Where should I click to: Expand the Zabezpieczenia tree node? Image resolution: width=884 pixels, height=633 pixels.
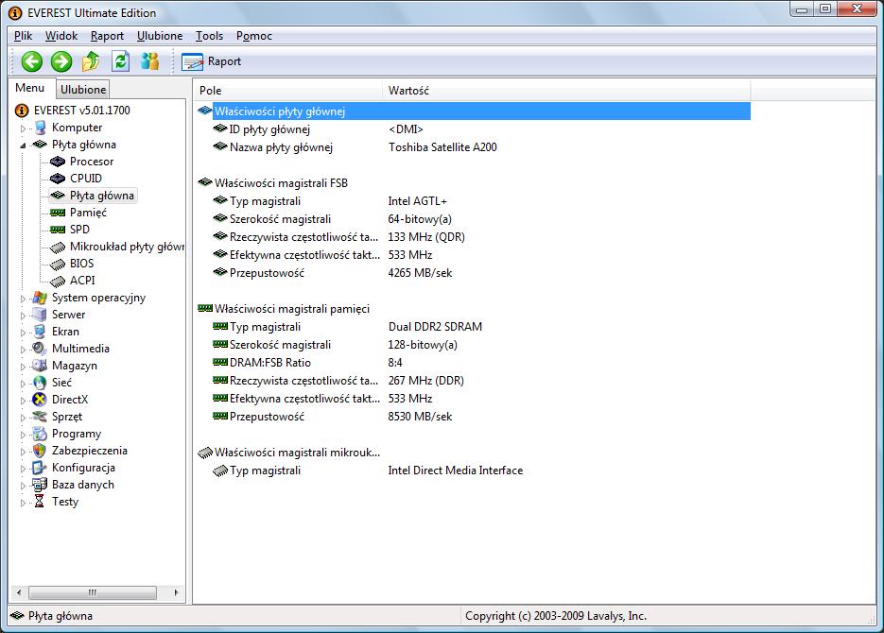click(x=23, y=452)
